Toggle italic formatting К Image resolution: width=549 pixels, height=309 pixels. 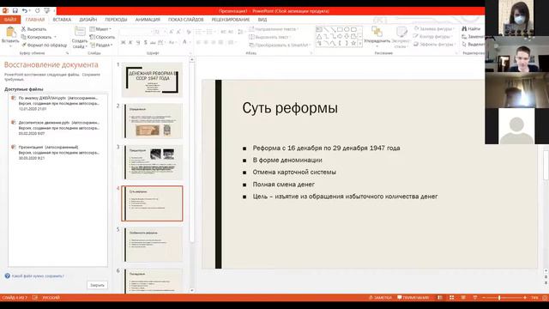pyautogui.click(x=130, y=42)
